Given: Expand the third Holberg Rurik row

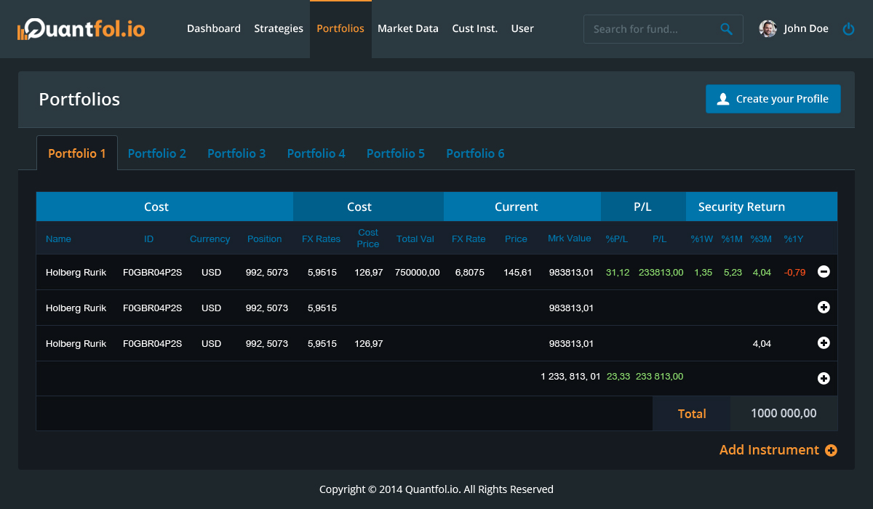Looking at the screenshot, I should [824, 343].
